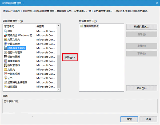Select 授权管理器 list entry
This screenshot has height=125, width=160.
click(x=14, y=65)
